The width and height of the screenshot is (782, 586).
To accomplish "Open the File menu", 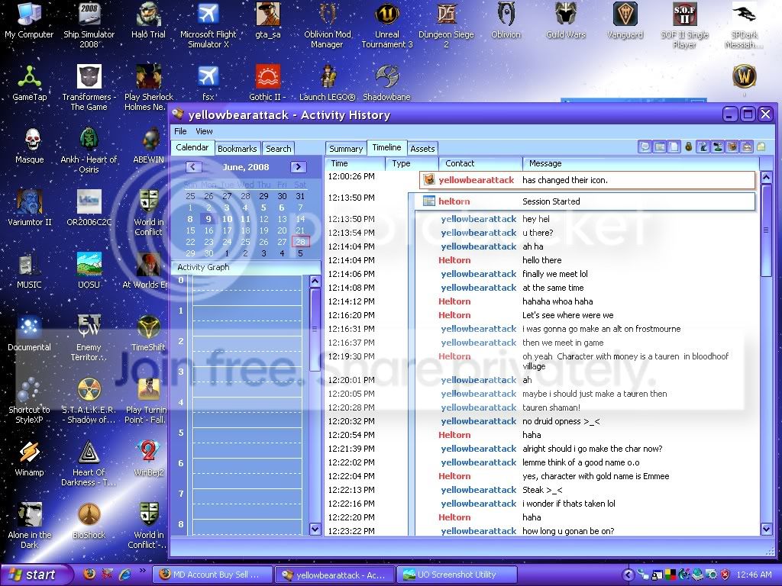I will coord(180,131).
